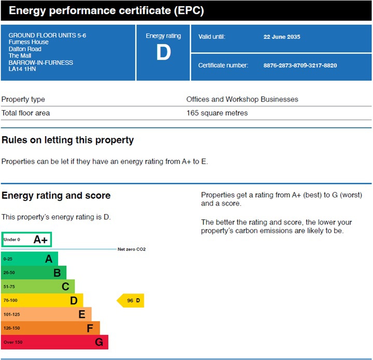Select the B band (26-50)
Viewport: 373px width, 360px height.
click(34, 272)
